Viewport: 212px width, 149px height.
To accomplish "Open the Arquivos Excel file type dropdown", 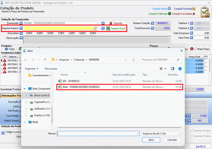I will (x=179, y=134).
